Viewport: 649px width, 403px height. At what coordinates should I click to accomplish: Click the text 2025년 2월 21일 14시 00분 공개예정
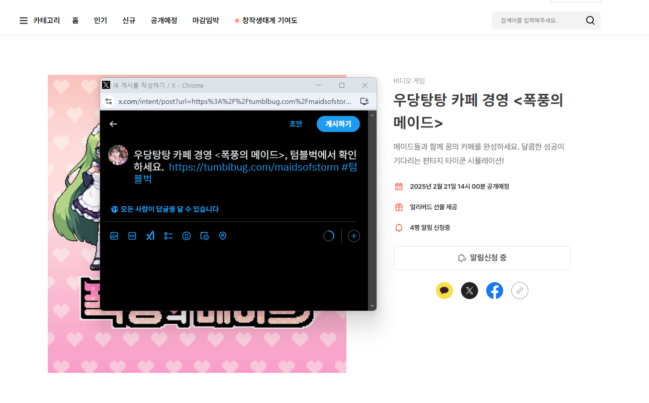coord(459,187)
